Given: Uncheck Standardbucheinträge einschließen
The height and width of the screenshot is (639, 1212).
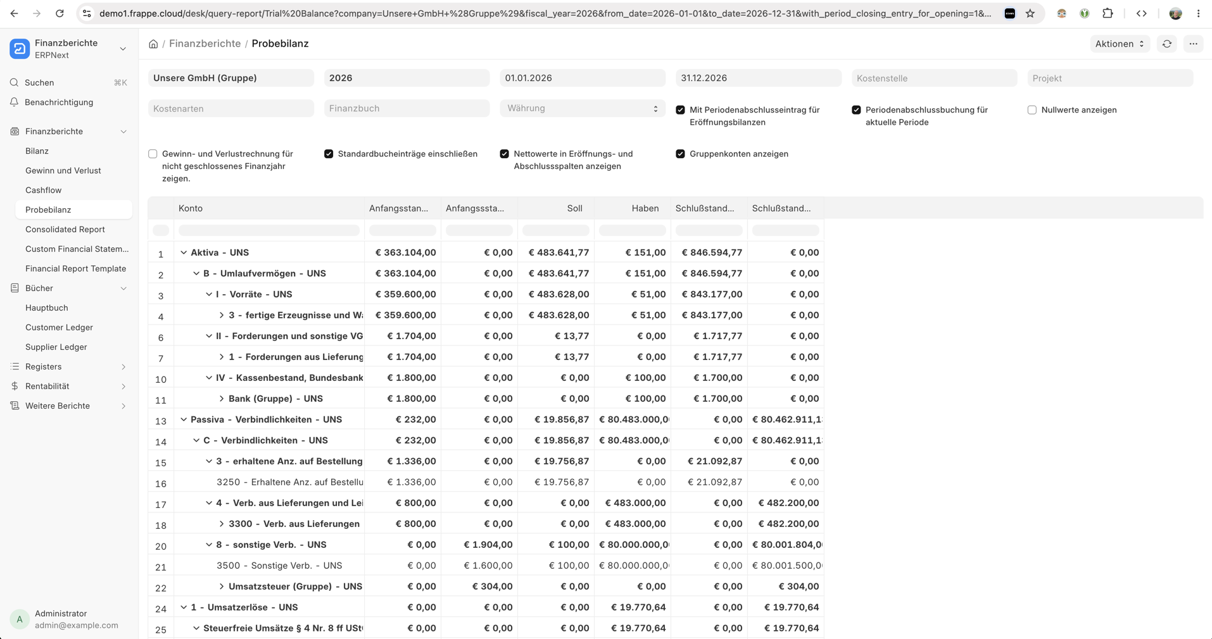Looking at the screenshot, I should 329,154.
